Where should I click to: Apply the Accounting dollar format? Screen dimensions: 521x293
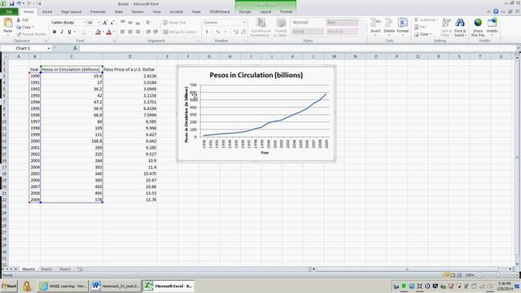click(207, 32)
